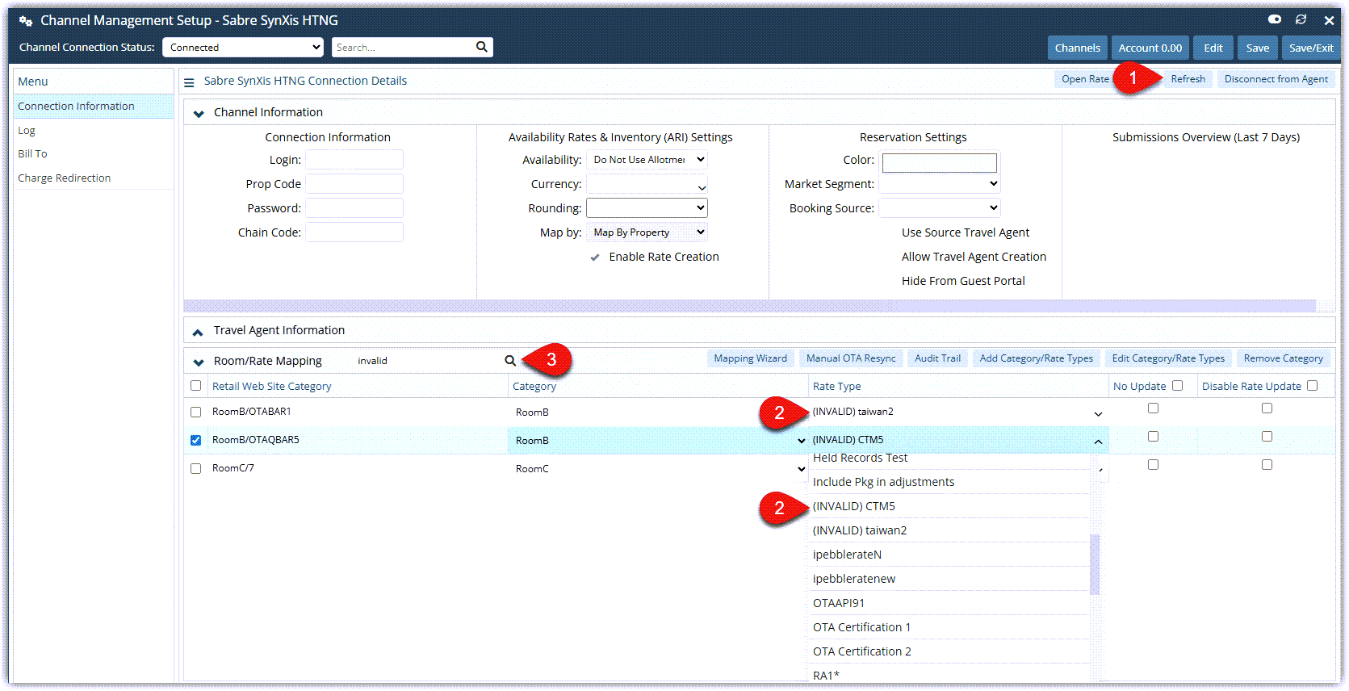Screen dimensions: 1349x691
Task: Check No Update for the RoomC/7 row
Action: (1154, 465)
